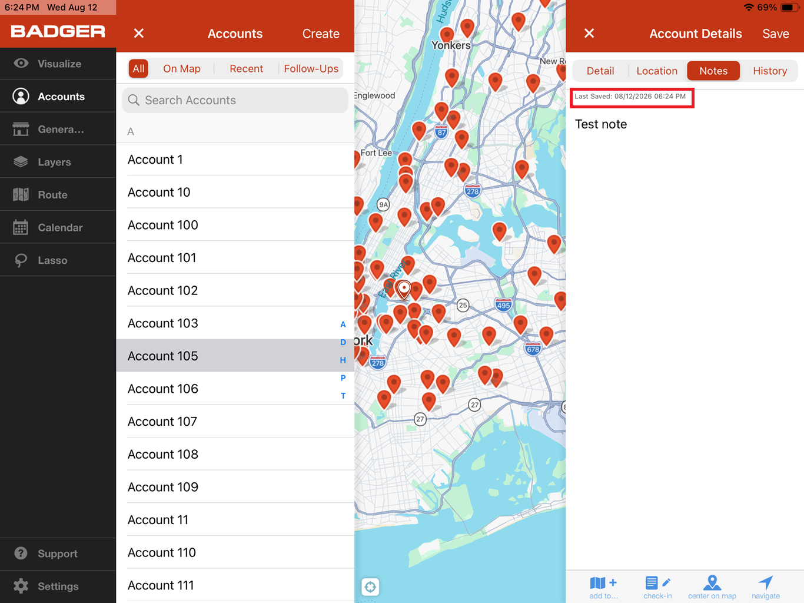The width and height of the screenshot is (804, 603).
Task: Tap the map pin near Yonkers label
Action: 447,37
